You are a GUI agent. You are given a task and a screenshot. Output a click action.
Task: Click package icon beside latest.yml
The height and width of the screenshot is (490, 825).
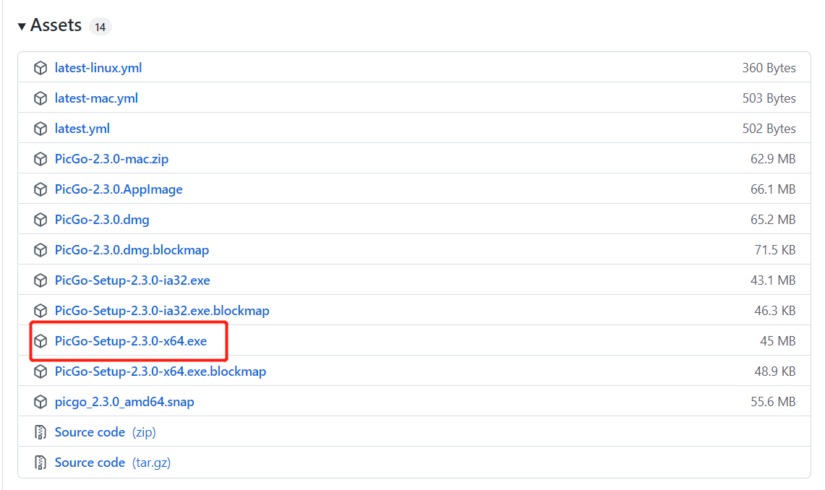click(x=40, y=129)
